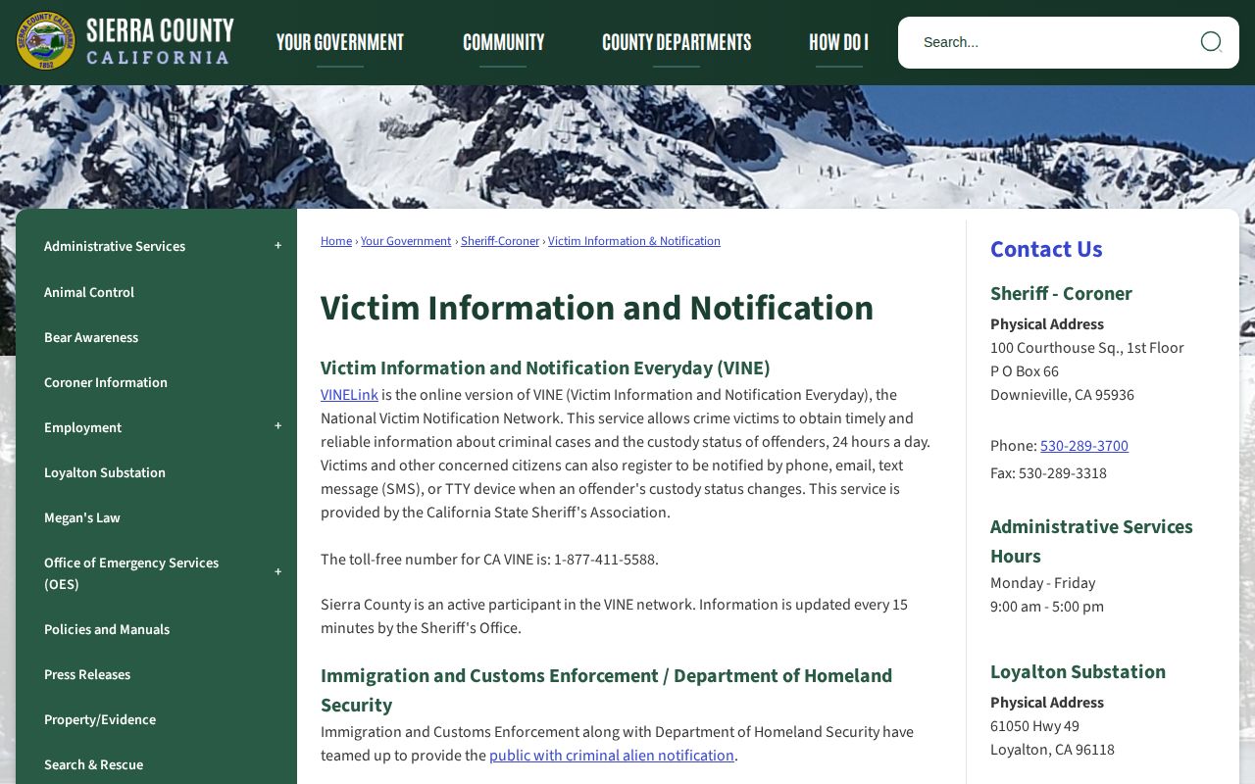The width and height of the screenshot is (1255, 784).
Task: Open the Your Government menu
Action: tap(340, 42)
